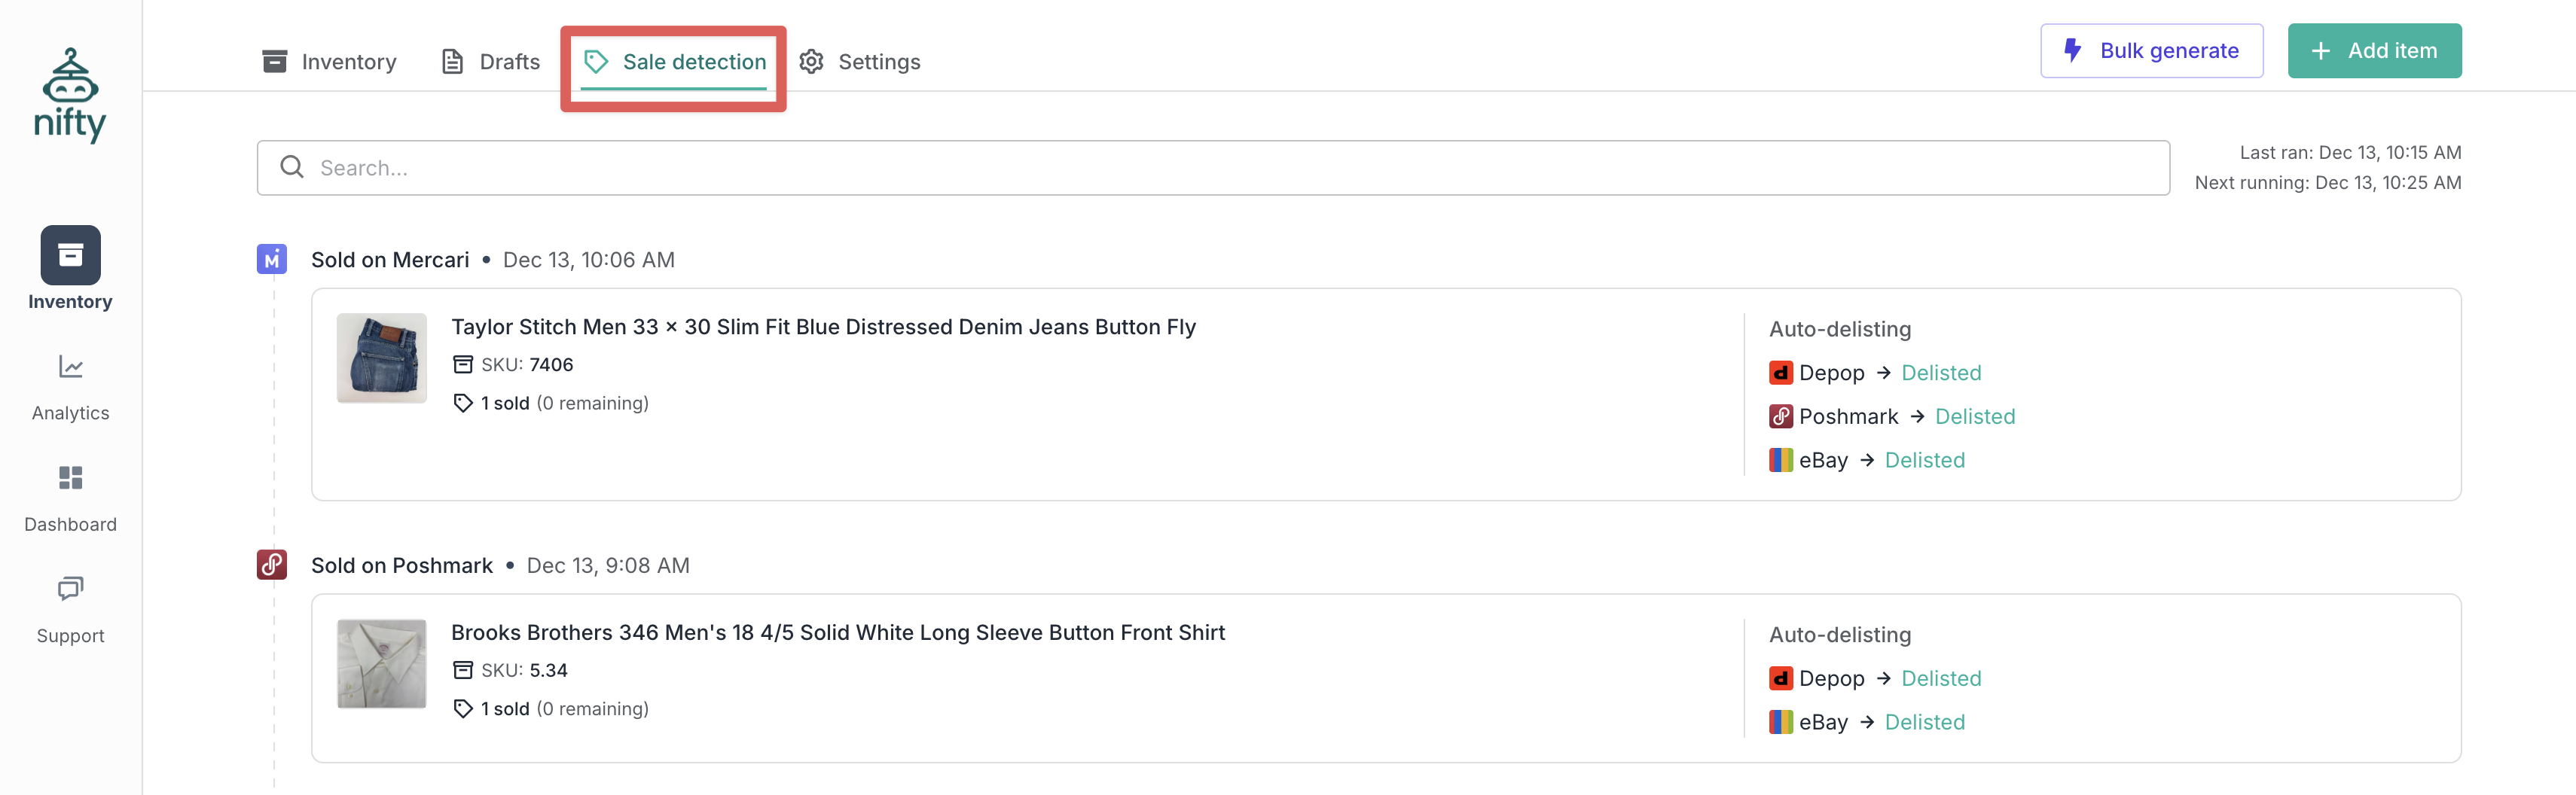This screenshot has width=2576, height=795.
Task: Click the Add item button
Action: (2374, 51)
